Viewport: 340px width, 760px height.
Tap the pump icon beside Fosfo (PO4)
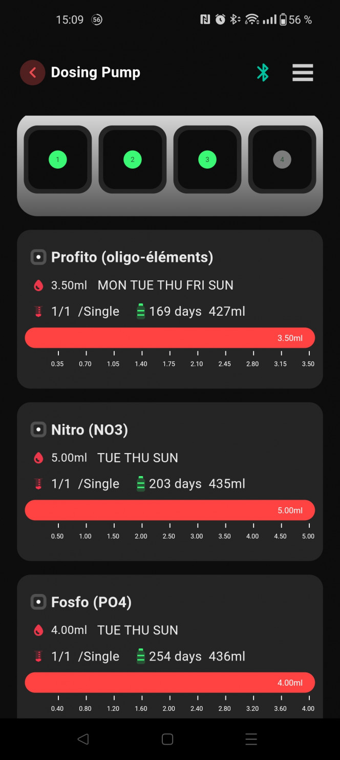pos(38,602)
